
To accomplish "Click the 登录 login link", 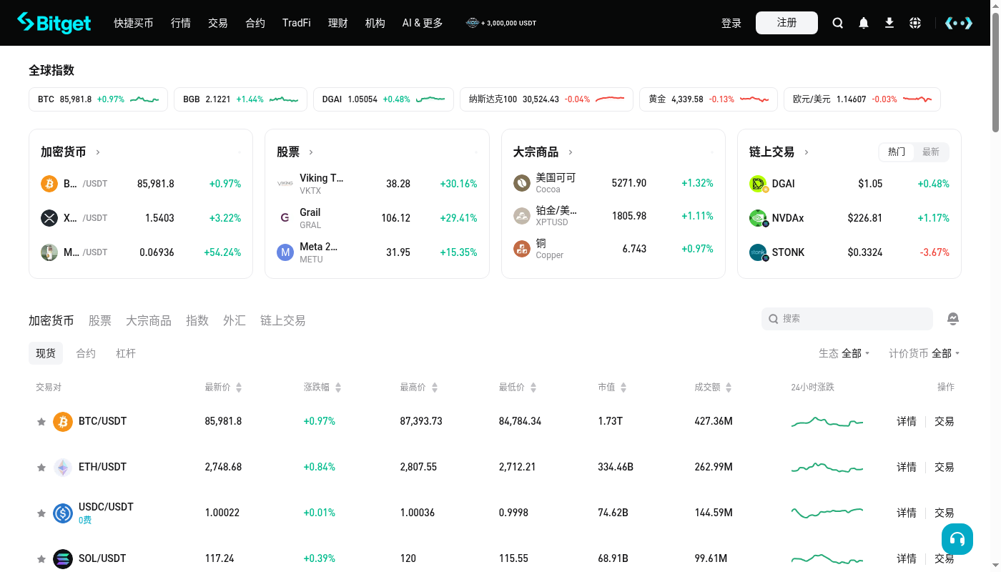I will (x=731, y=23).
